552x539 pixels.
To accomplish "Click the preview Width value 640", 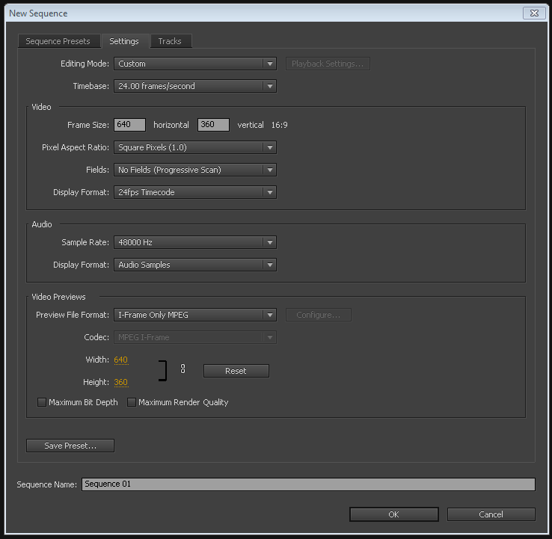I will click(x=120, y=360).
